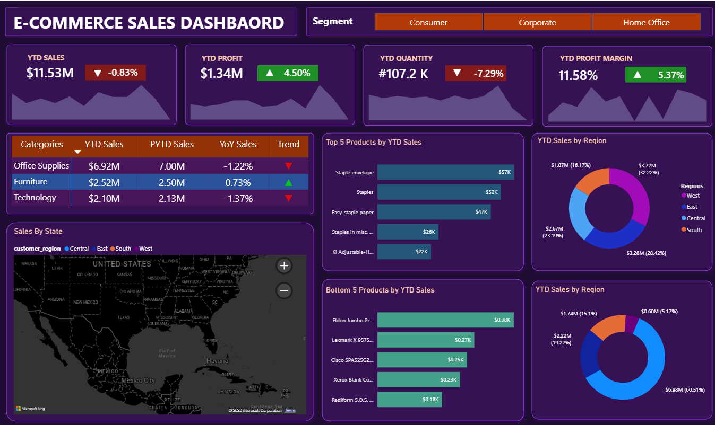Viewport: 715px width, 425px height.
Task: Zoom out on the Sales By State map
Action: click(x=284, y=290)
